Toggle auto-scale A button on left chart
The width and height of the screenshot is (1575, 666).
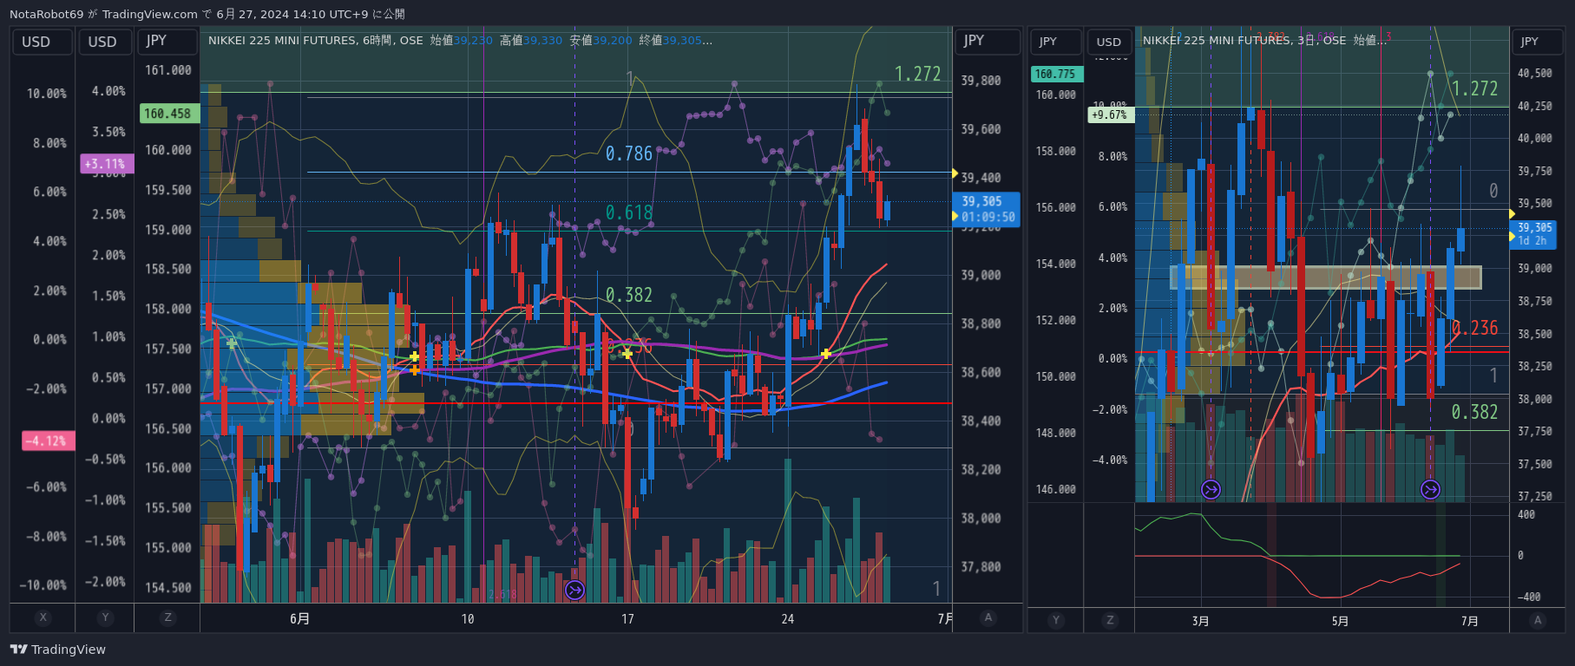click(988, 617)
